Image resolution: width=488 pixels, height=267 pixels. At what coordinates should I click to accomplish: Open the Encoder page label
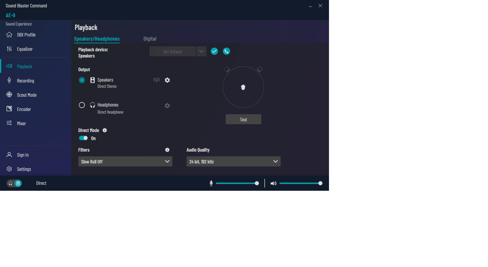[x=24, y=109]
